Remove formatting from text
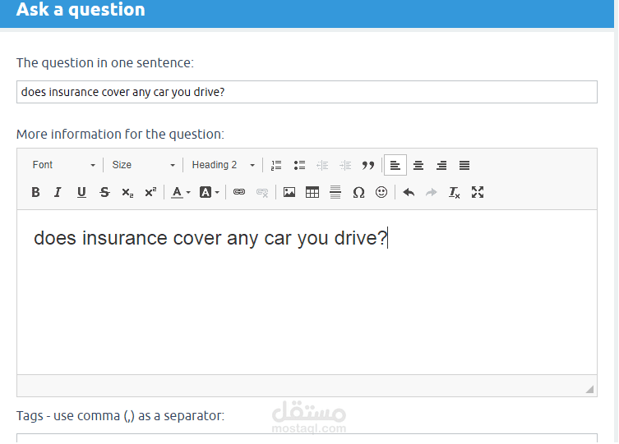Image resolution: width=619 pixels, height=444 pixels. 454,192
